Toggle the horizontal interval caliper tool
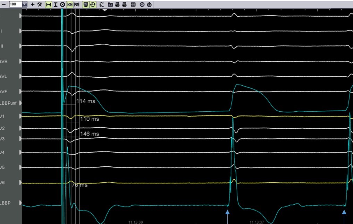The height and width of the screenshot is (224, 353). [x=48, y=5]
